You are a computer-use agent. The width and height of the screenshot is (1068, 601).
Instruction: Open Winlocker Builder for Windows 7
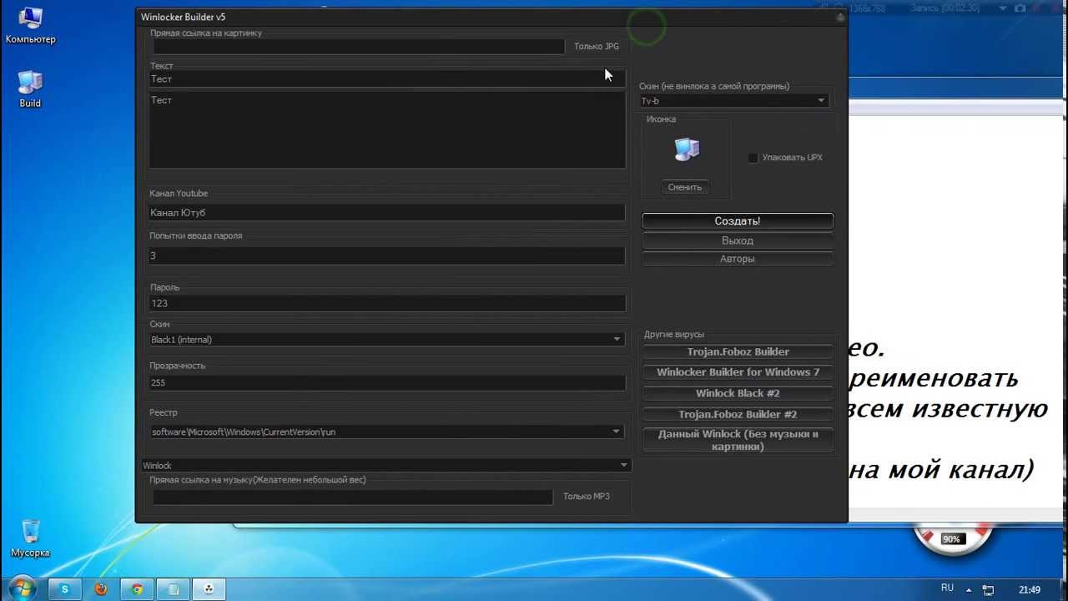click(738, 372)
